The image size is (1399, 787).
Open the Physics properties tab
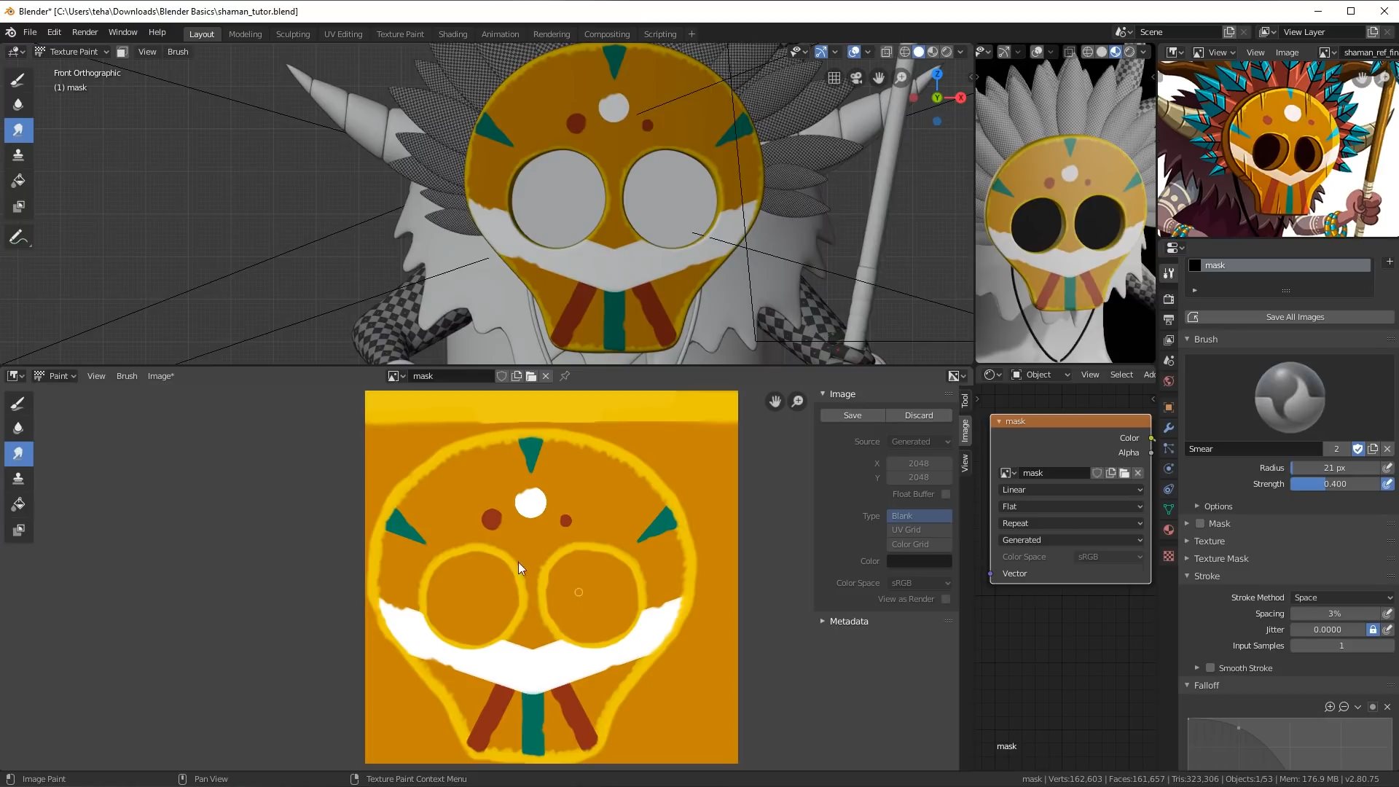click(1169, 469)
